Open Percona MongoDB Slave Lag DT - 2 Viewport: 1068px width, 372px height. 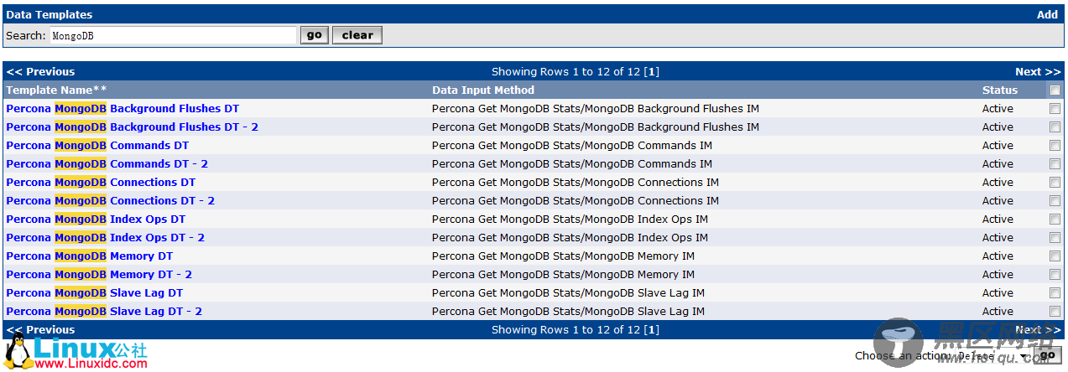point(104,312)
